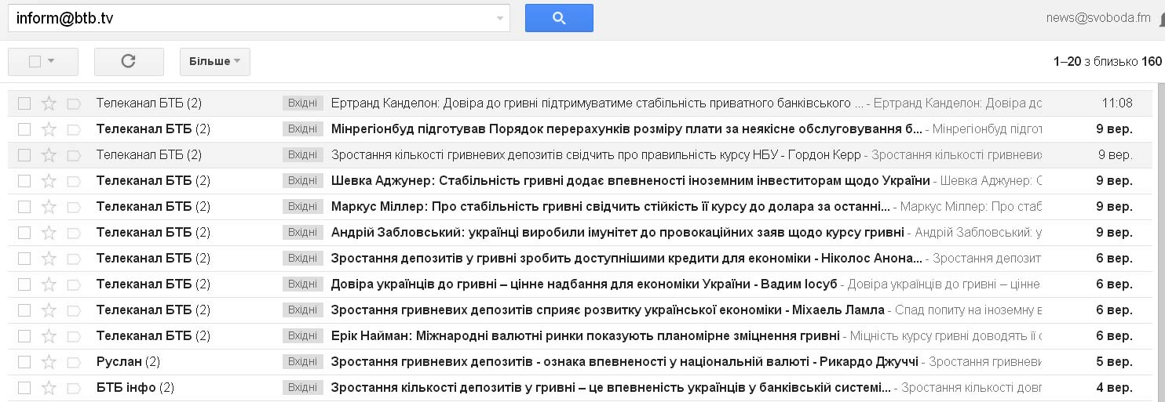Mark the Ерік Найман email as important
Image resolution: width=1165 pixels, height=402 pixels.
pos(74,336)
